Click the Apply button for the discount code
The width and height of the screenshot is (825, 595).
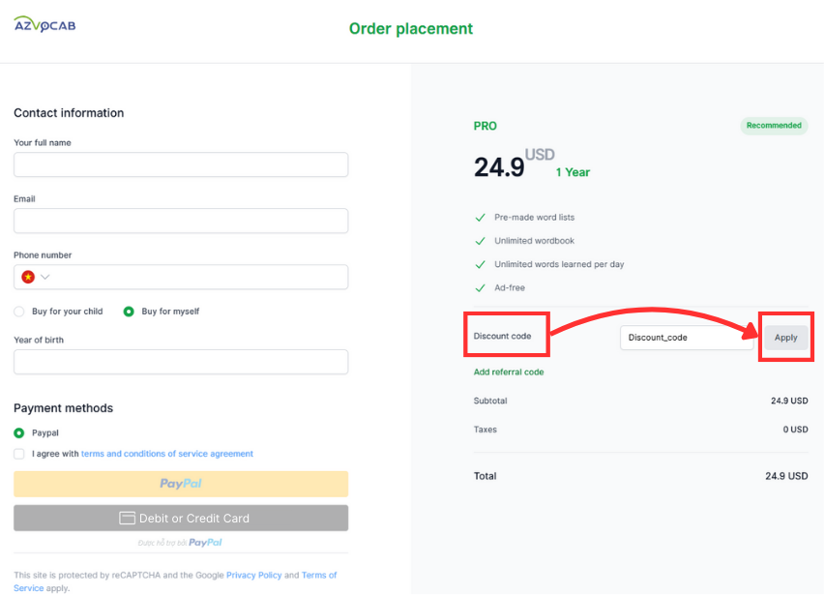tap(785, 337)
